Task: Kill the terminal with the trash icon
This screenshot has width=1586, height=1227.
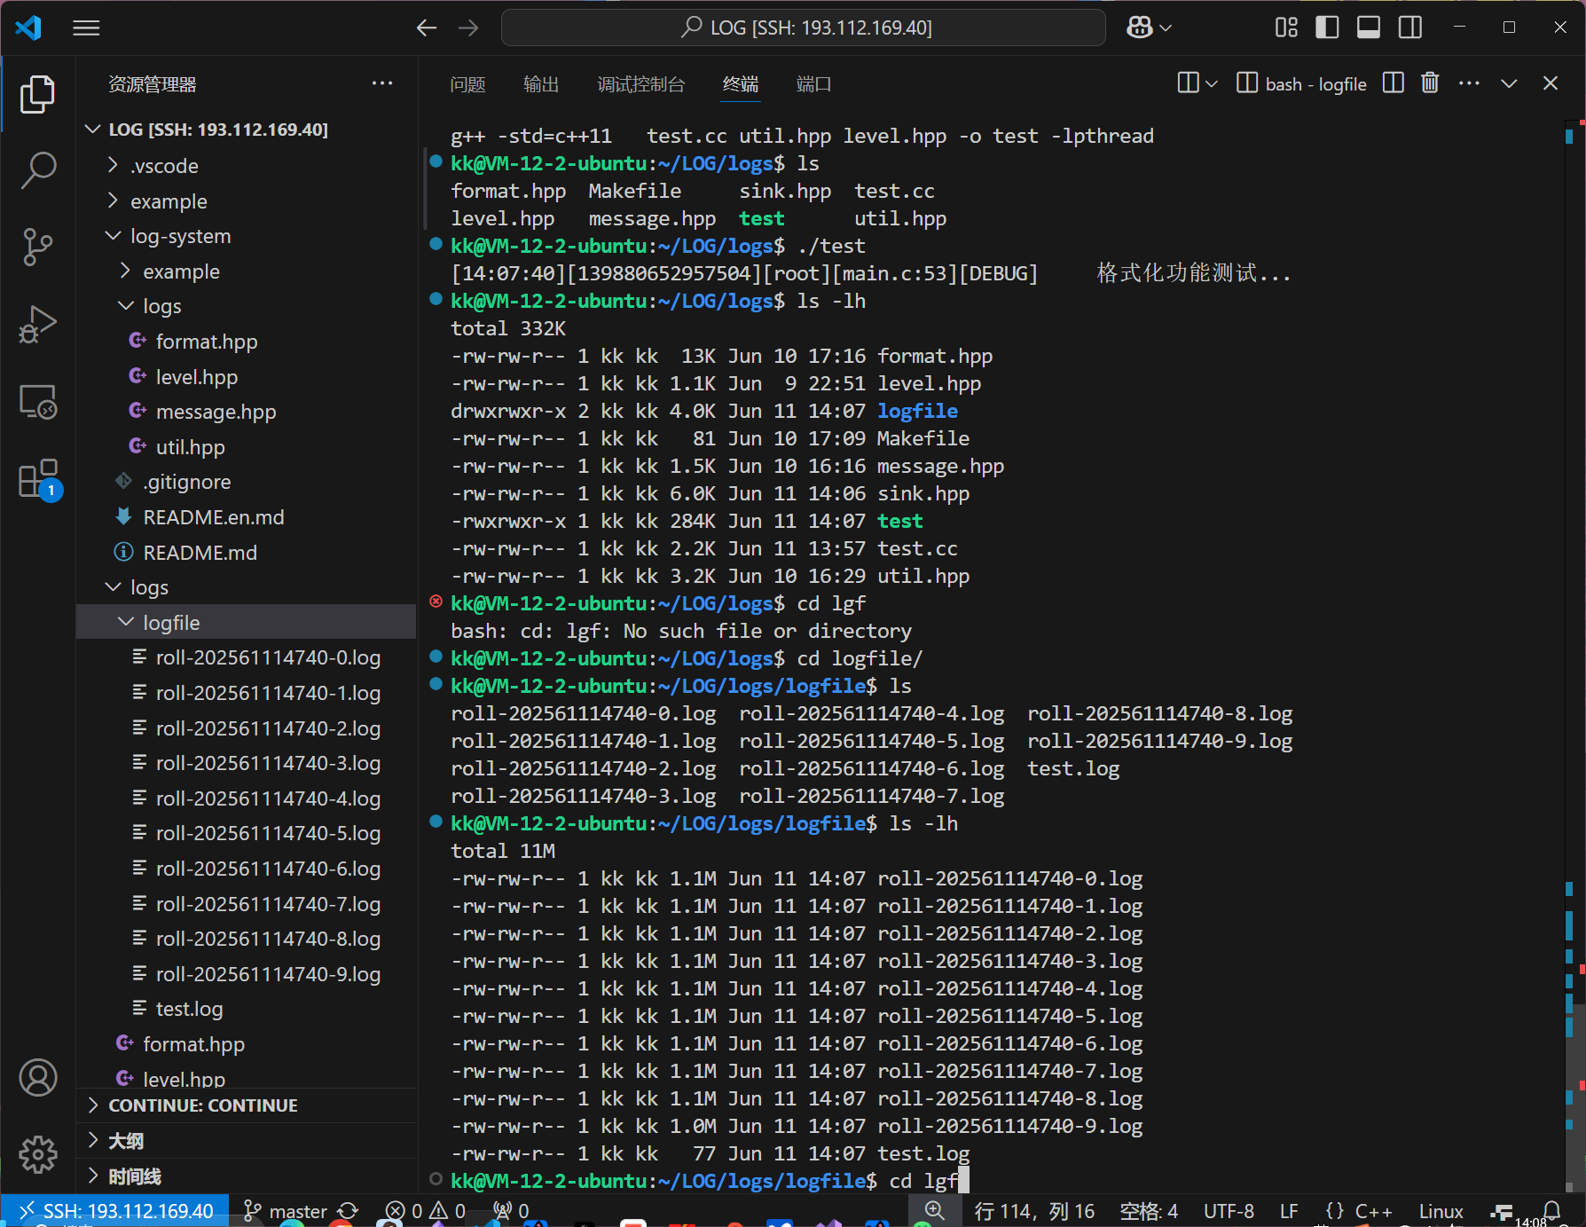Action: (x=1430, y=83)
